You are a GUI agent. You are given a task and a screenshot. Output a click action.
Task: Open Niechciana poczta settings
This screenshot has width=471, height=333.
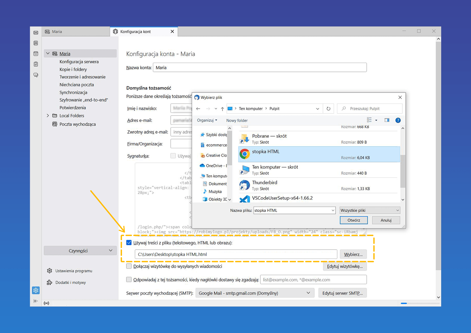77,85
